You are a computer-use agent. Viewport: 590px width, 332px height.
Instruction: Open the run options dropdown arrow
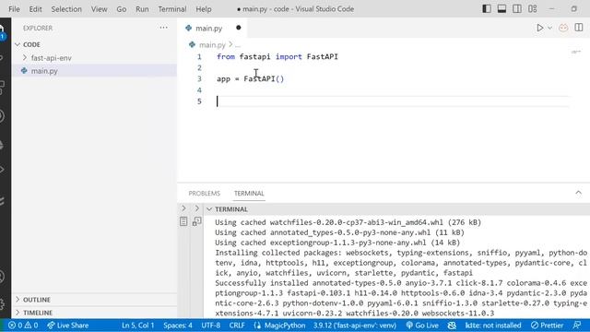tap(549, 28)
